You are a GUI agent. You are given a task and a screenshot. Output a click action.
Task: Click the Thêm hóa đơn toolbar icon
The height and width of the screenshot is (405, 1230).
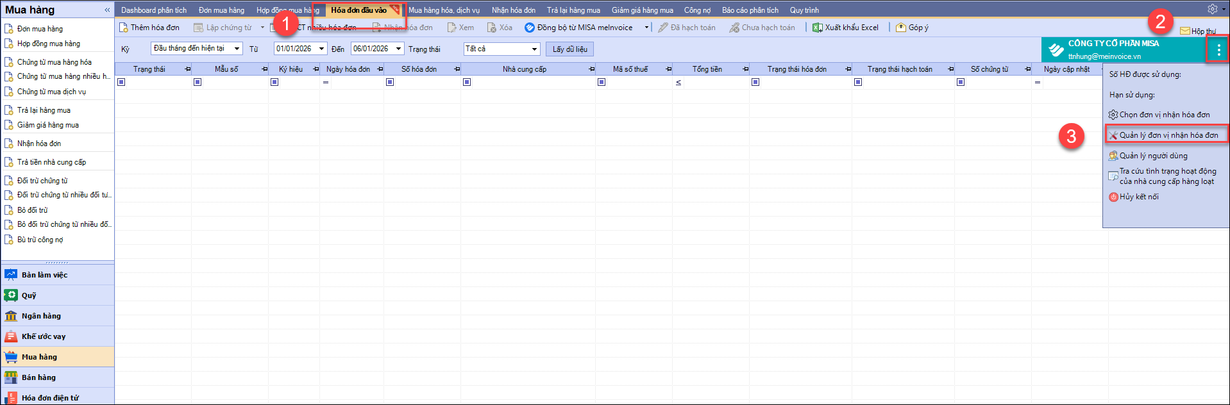(x=124, y=28)
